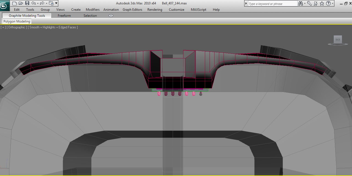The height and width of the screenshot is (176, 352).
Task: Open the 3ds Max application button
Action: pos(4,5)
